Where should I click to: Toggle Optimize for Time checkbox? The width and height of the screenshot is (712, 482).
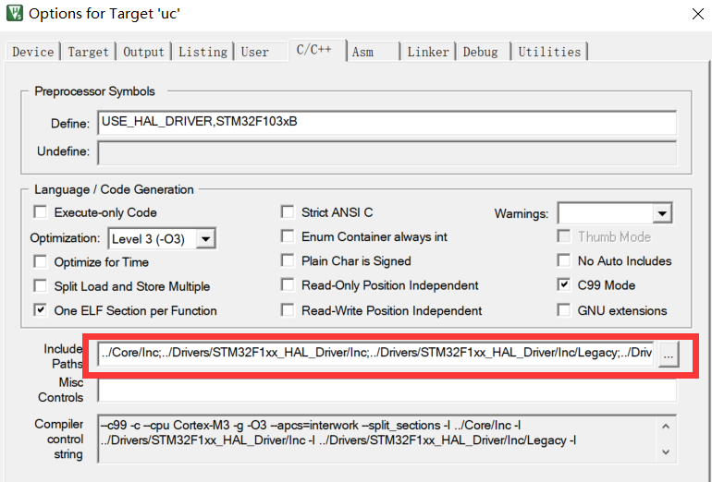click(x=41, y=261)
